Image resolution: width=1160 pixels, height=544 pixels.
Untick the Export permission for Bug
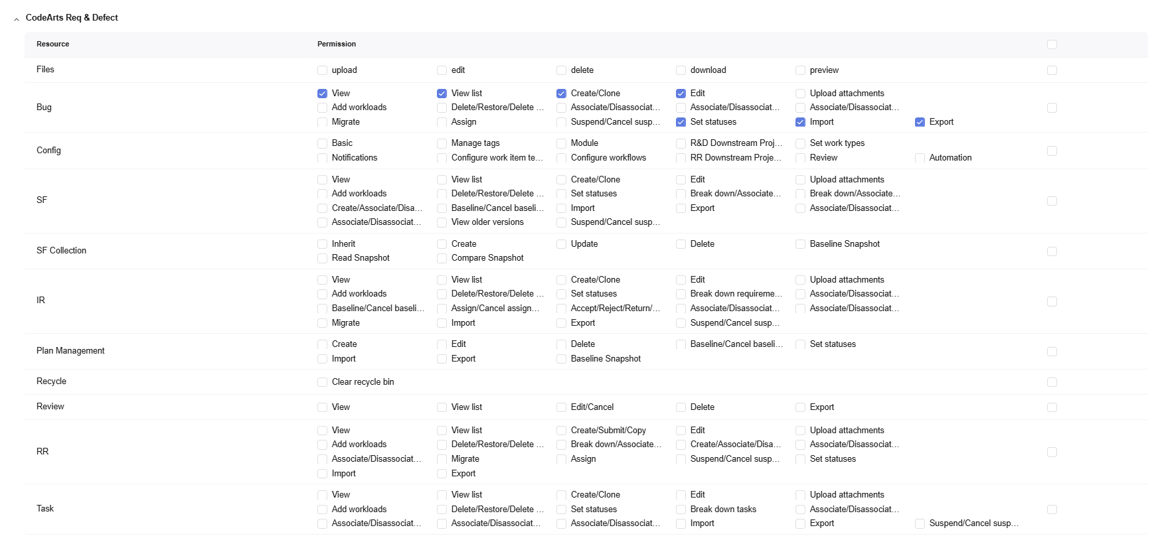920,122
